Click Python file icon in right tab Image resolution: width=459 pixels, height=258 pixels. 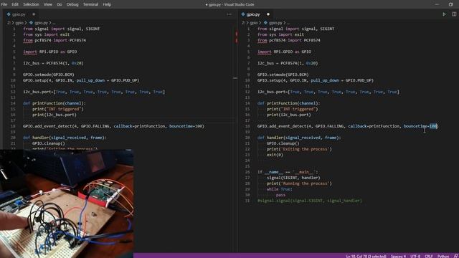tap(243, 14)
